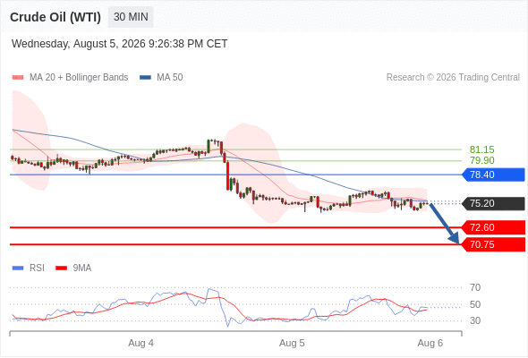The width and height of the screenshot is (528, 358).
Task: Click the blue downward forecast arrow head
Action: click(x=455, y=238)
